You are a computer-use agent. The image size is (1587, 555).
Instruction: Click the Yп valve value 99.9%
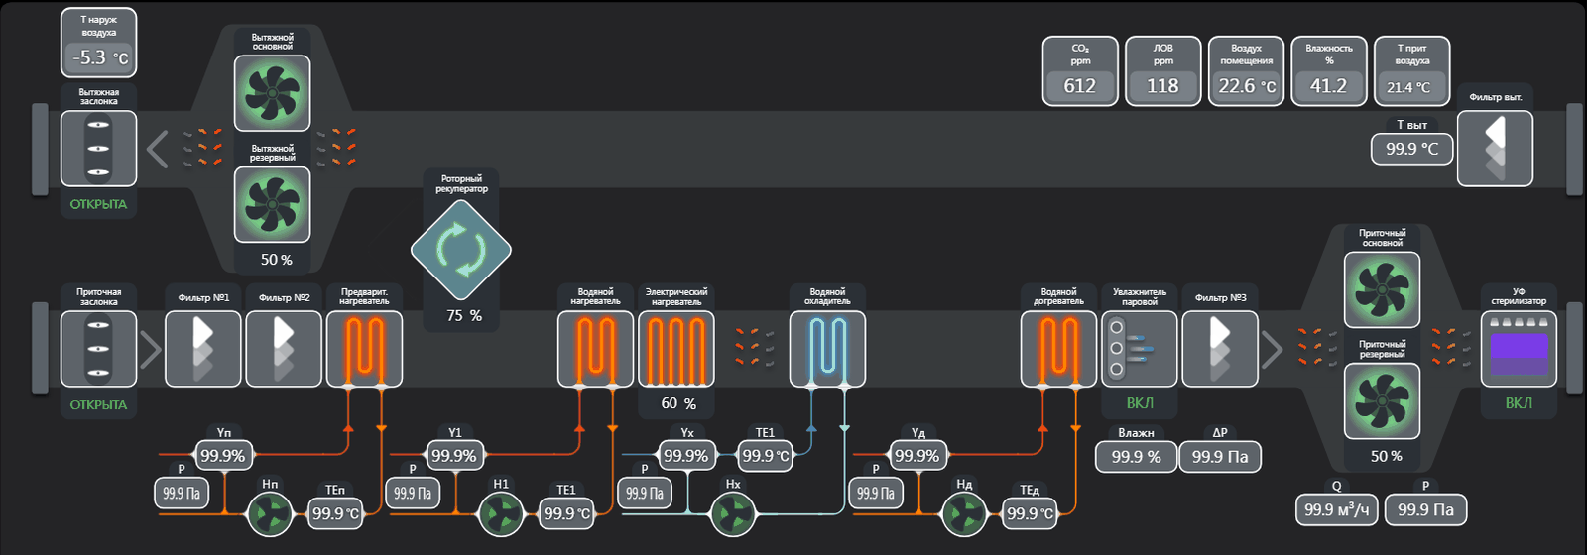click(223, 456)
